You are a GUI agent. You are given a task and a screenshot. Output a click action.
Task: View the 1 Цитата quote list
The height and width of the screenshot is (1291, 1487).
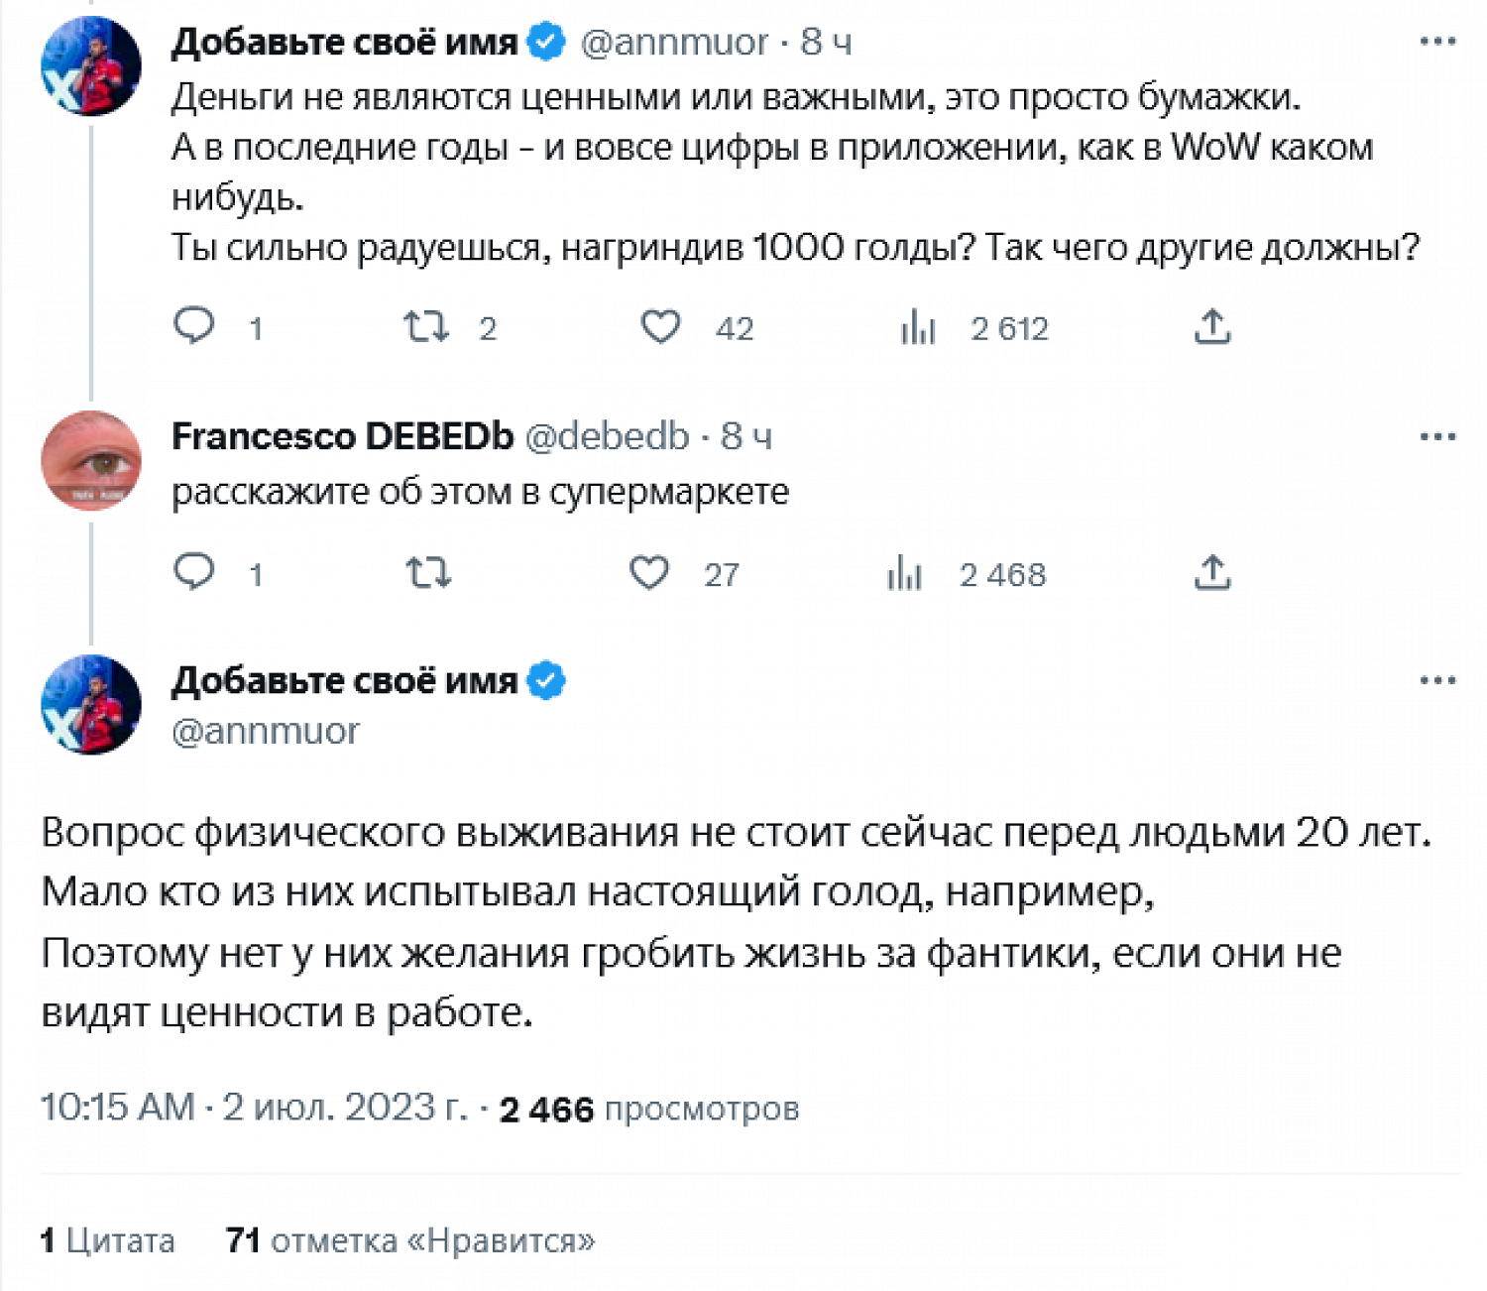tap(107, 1240)
